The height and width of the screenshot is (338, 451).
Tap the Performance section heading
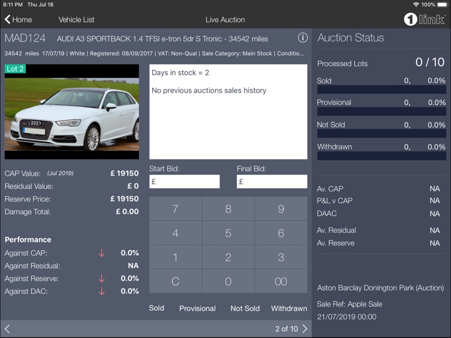[x=28, y=239]
